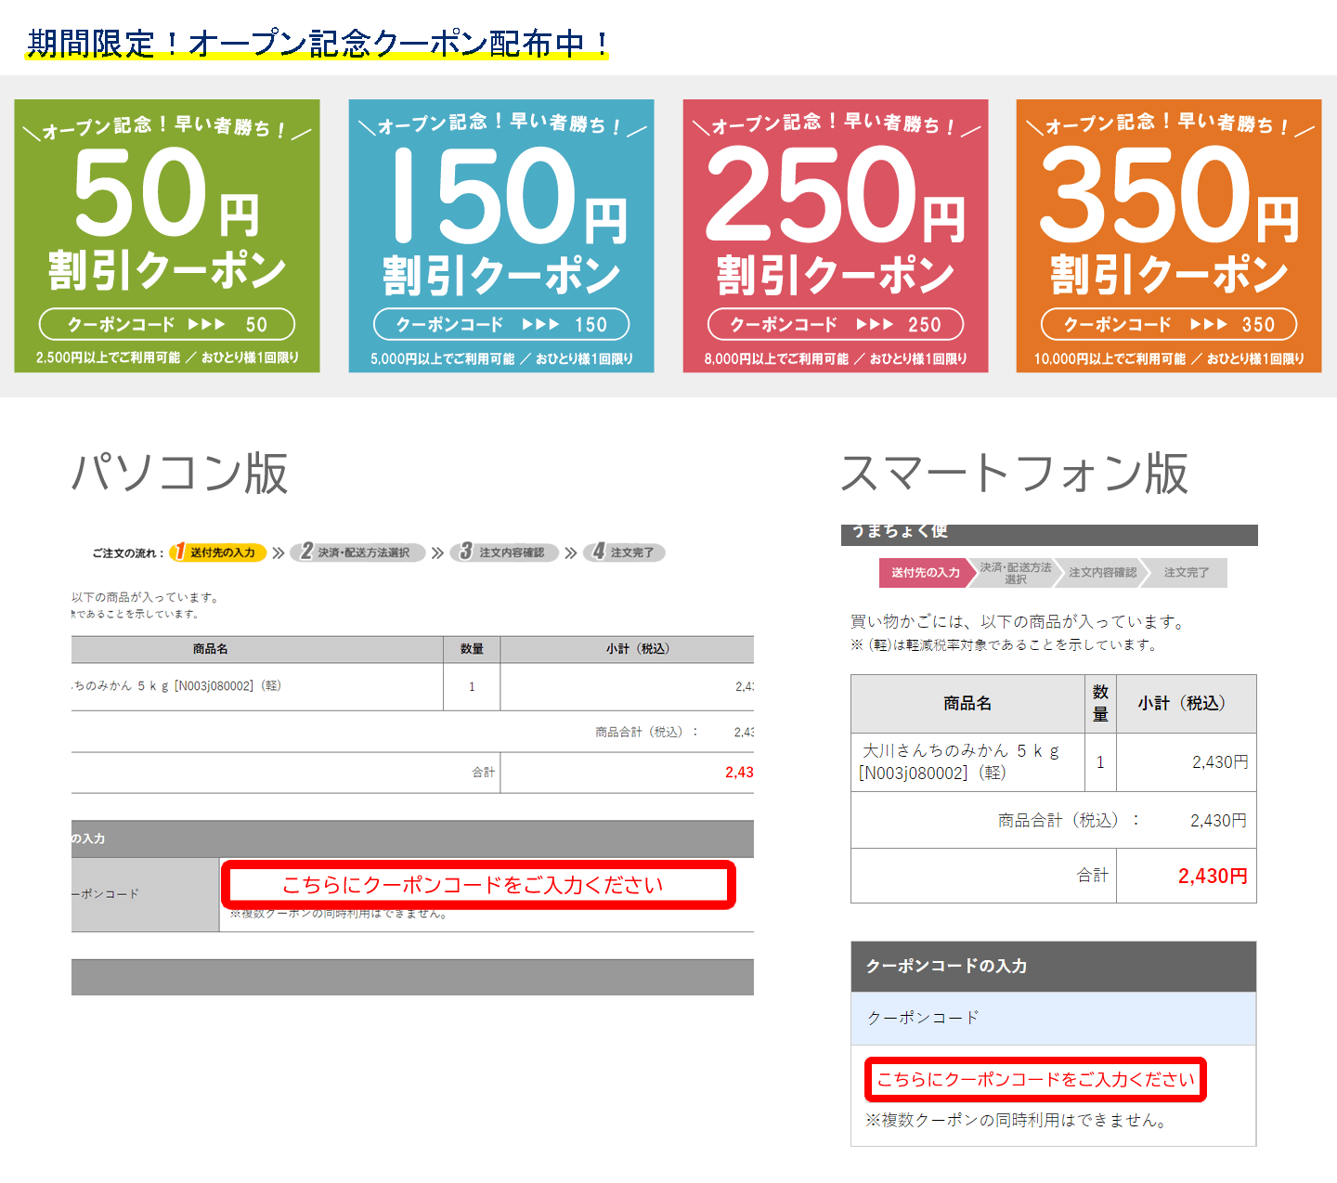This screenshot has width=1337, height=1183.
Task: Click the 期間限定 coupon headline text
Action: coord(318,44)
